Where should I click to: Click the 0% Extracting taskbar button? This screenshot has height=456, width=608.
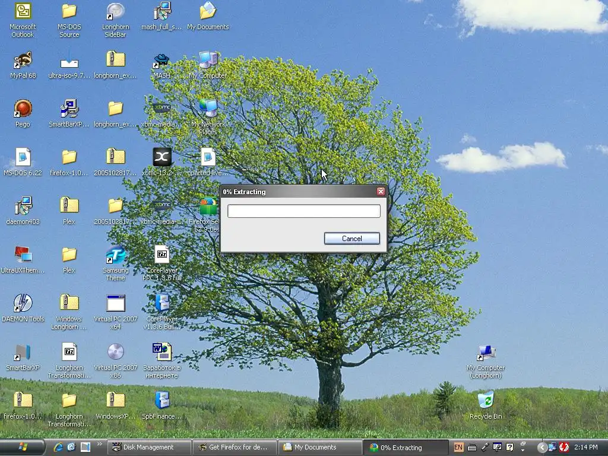coord(406,448)
